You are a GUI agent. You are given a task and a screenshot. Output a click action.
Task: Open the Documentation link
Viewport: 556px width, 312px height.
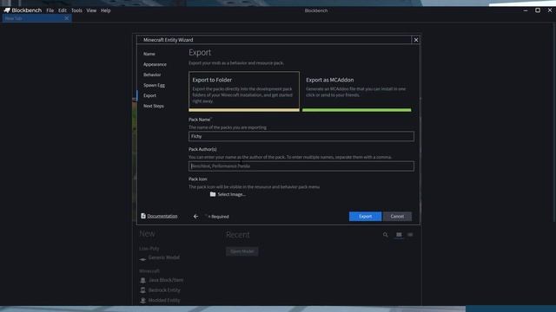(162, 216)
